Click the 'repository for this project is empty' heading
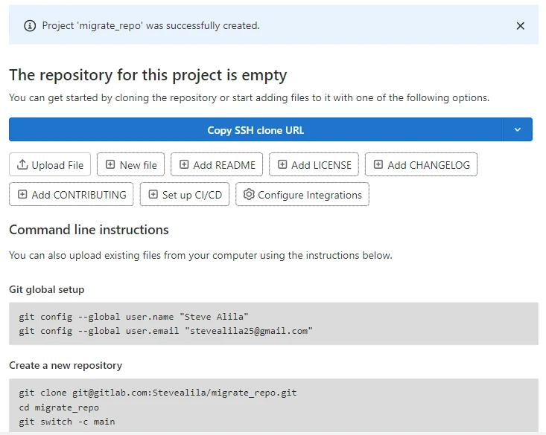 [x=147, y=75]
